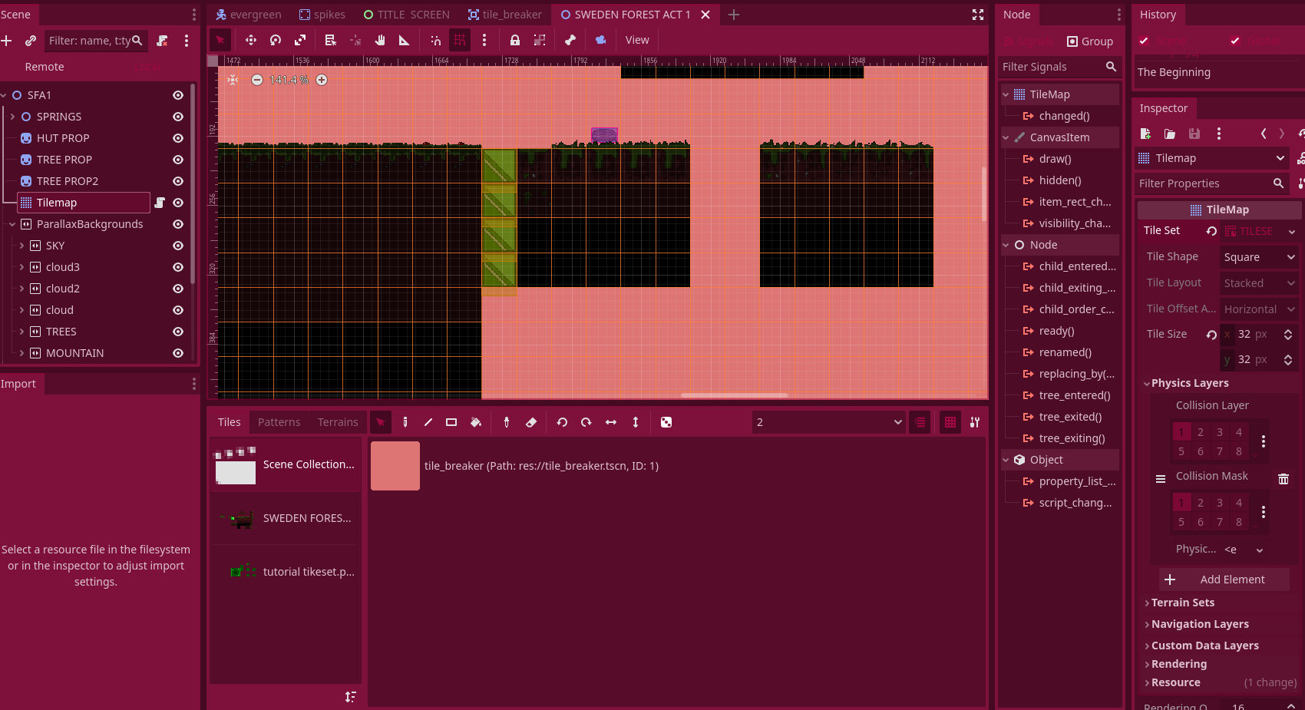The width and height of the screenshot is (1305, 710).
Task: Hide the HUT PROP node
Action: point(178,138)
